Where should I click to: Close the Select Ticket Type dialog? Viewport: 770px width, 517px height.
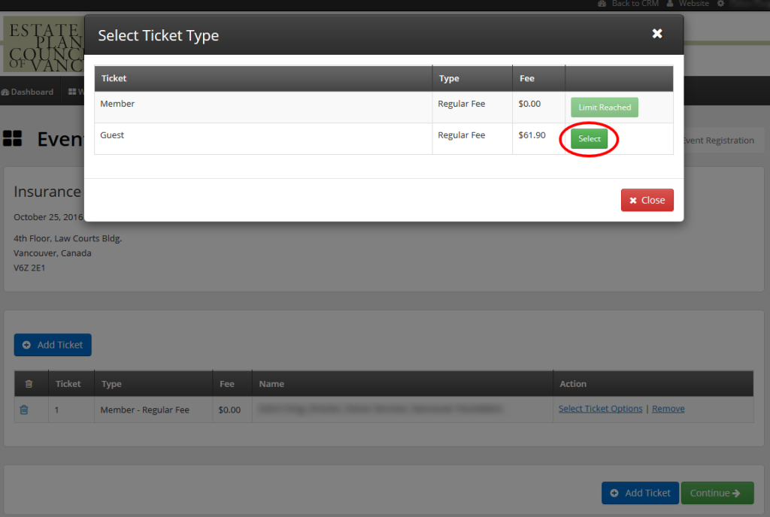click(647, 200)
